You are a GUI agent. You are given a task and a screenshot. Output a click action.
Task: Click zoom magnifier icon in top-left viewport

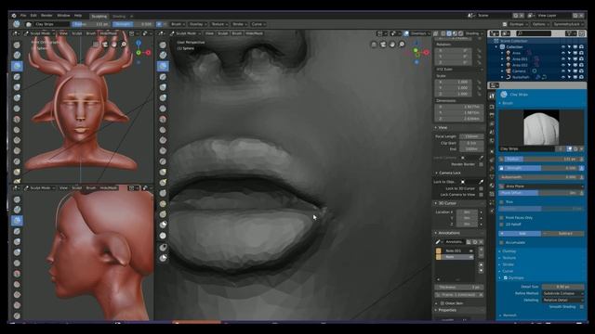(124, 45)
